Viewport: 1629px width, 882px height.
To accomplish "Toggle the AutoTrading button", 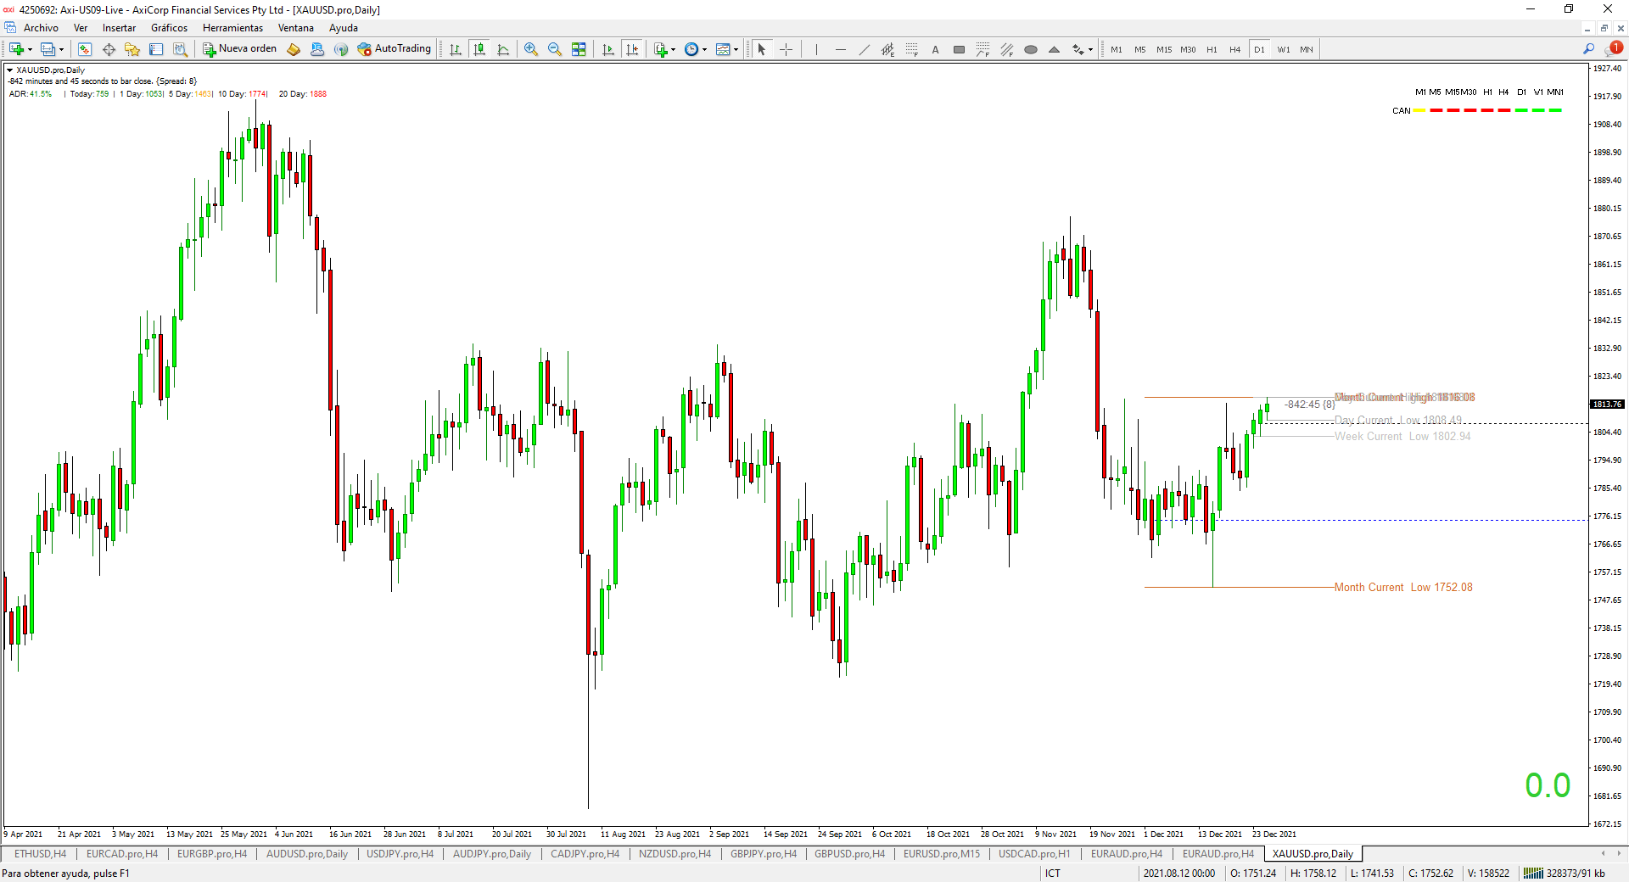I will [x=395, y=49].
